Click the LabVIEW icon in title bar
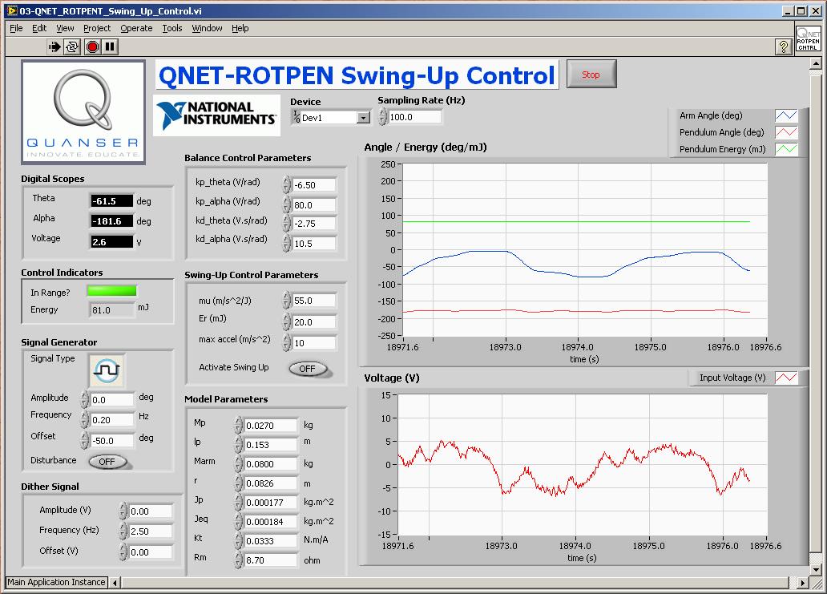This screenshot has width=827, height=594. [11, 10]
